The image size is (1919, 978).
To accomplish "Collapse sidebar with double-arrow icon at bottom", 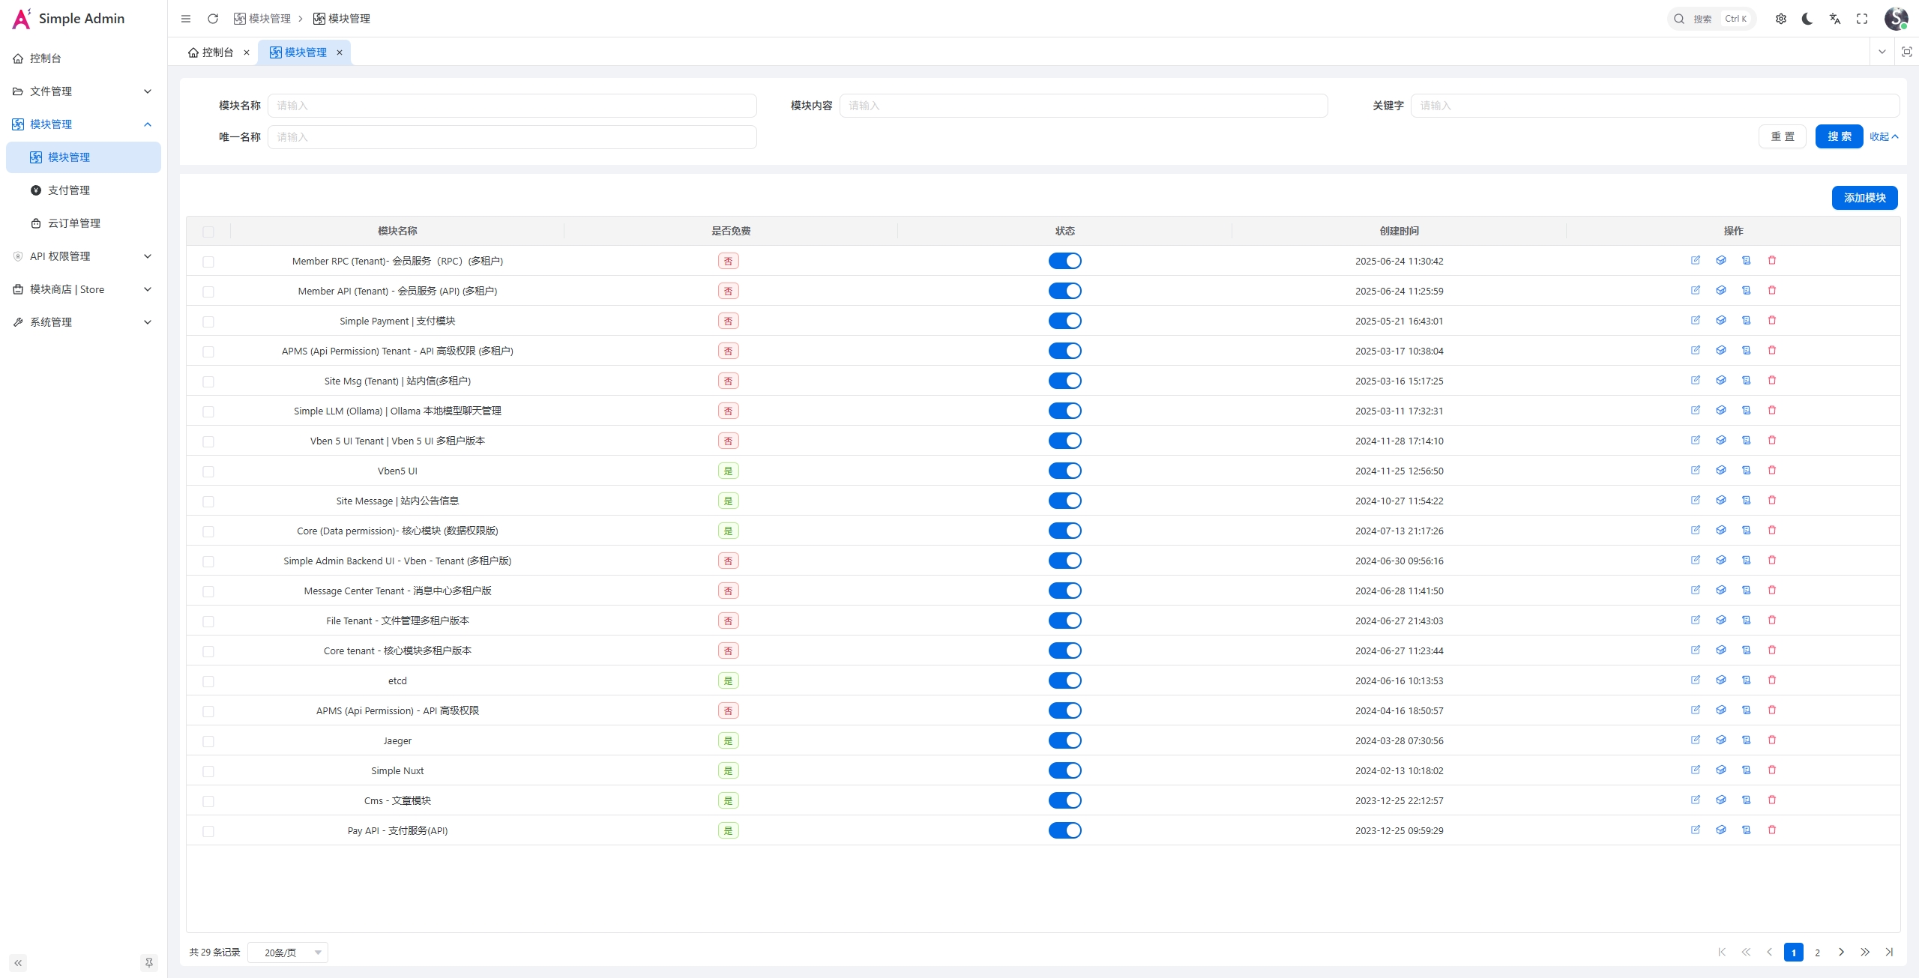I will pos(18,963).
